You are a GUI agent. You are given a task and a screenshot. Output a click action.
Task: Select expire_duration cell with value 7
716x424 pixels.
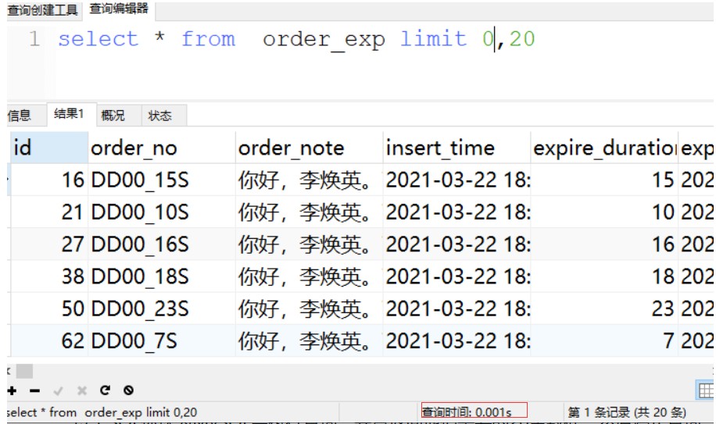(604, 341)
